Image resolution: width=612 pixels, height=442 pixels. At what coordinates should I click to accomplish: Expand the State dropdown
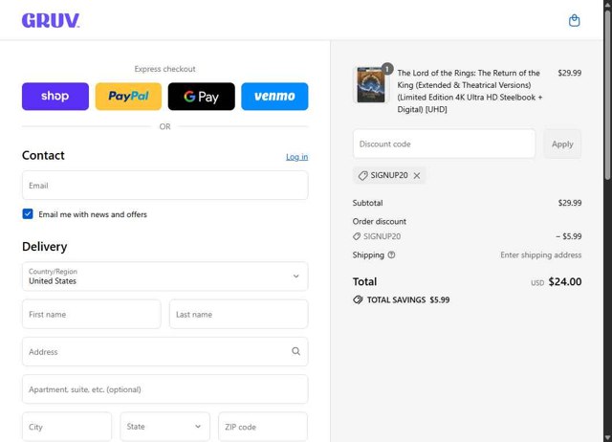[164, 427]
